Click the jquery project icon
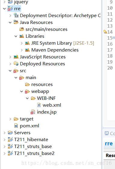 pyautogui.click(x=10, y=2)
